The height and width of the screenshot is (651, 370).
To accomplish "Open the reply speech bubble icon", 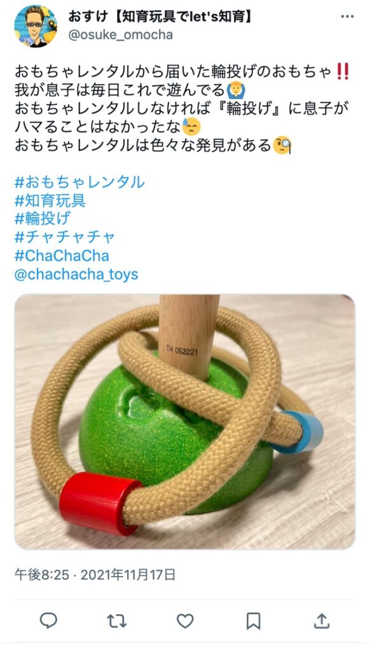I will 48,620.
